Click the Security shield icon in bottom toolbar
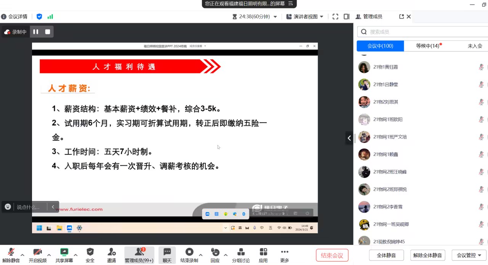The width and height of the screenshot is (488, 265). tap(90, 252)
